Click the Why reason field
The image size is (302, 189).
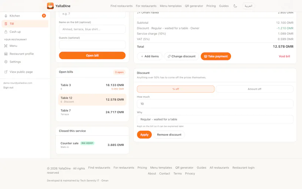(215, 119)
